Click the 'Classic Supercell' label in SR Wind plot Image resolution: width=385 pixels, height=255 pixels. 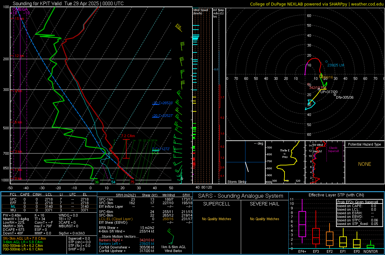tap(333, 149)
